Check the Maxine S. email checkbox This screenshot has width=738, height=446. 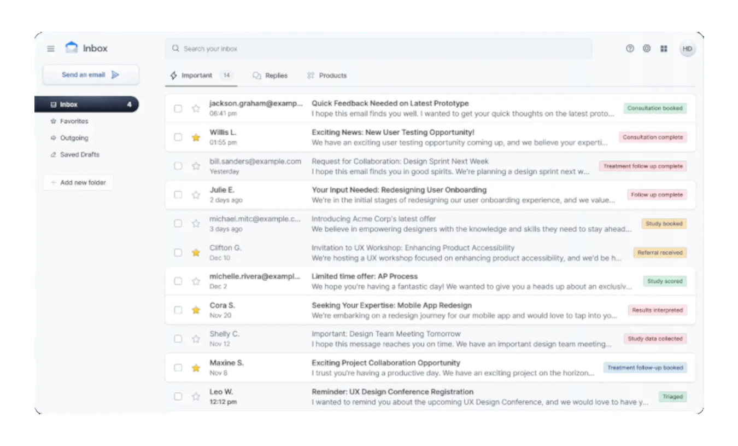(x=178, y=368)
